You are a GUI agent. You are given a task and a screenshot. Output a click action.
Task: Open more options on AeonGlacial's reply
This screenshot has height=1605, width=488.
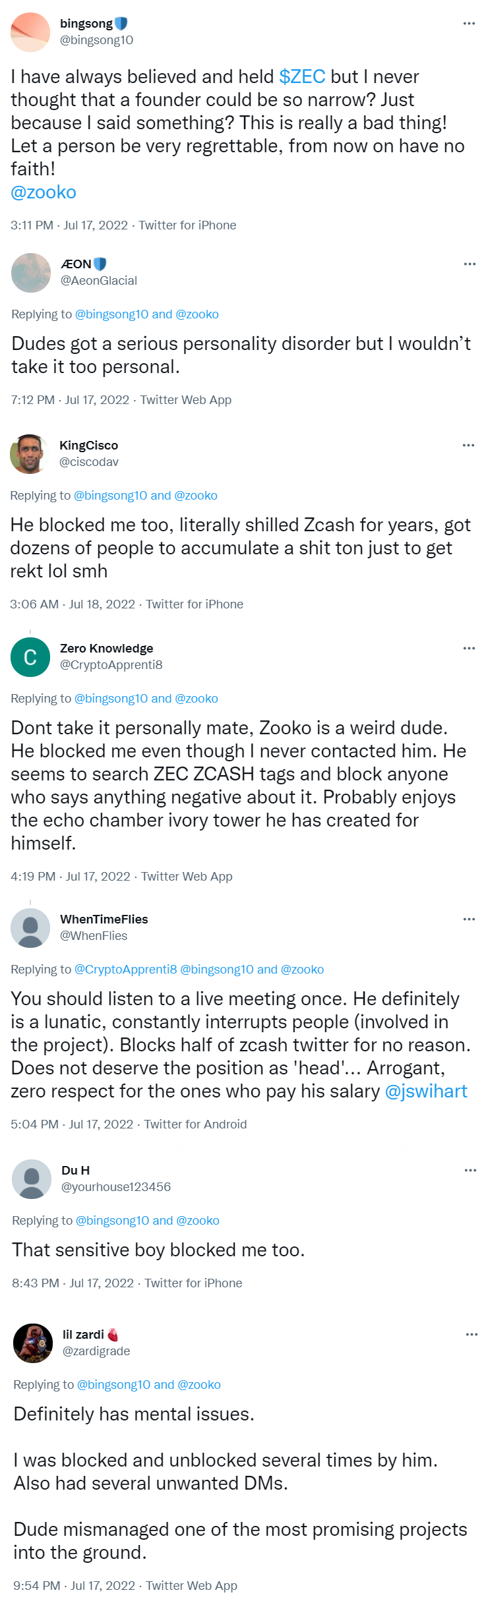[470, 264]
